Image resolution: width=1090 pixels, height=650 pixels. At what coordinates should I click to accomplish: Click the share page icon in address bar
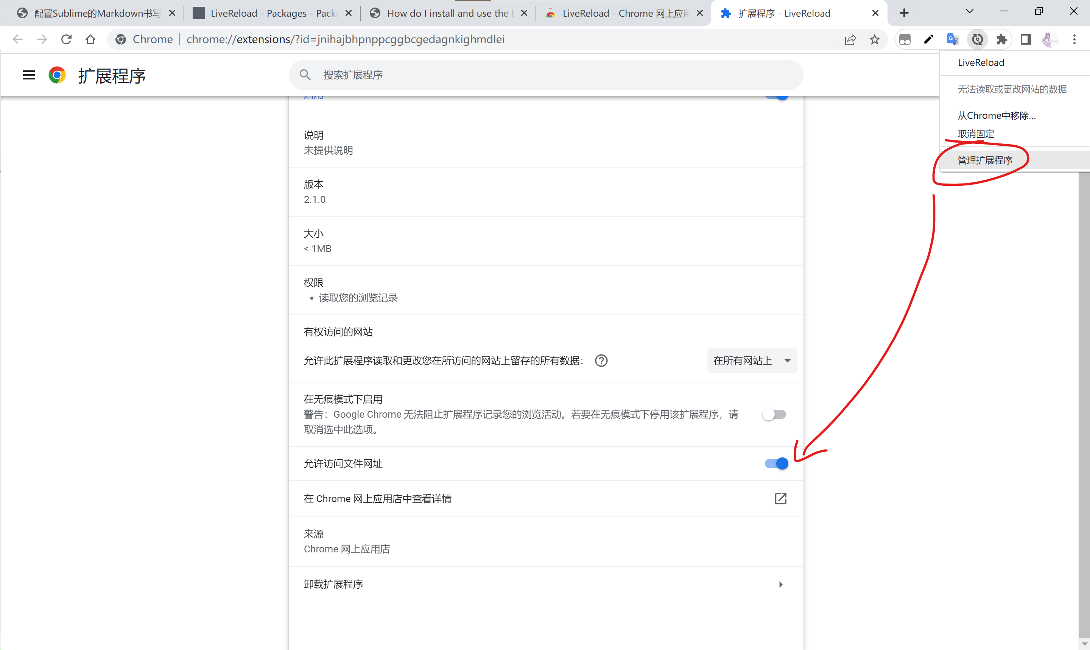tap(850, 39)
